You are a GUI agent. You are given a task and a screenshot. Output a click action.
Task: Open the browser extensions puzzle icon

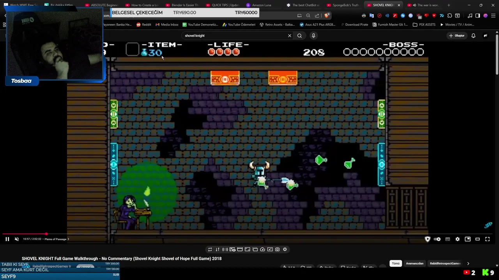tap(449, 16)
